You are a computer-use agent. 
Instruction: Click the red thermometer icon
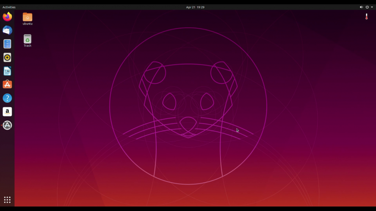366,17
